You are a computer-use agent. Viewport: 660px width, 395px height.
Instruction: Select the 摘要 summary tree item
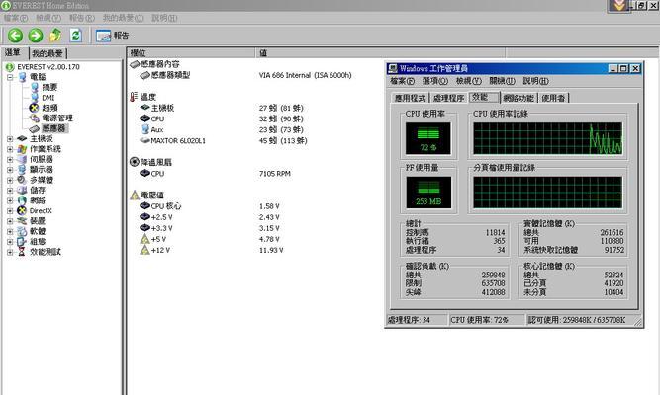pyautogui.click(x=49, y=88)
